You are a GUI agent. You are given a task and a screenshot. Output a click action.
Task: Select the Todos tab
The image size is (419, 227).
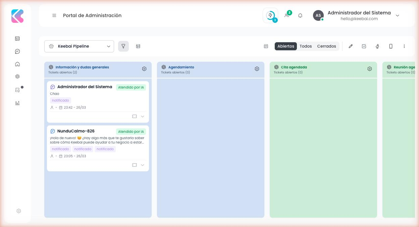(x=306, y=46)
